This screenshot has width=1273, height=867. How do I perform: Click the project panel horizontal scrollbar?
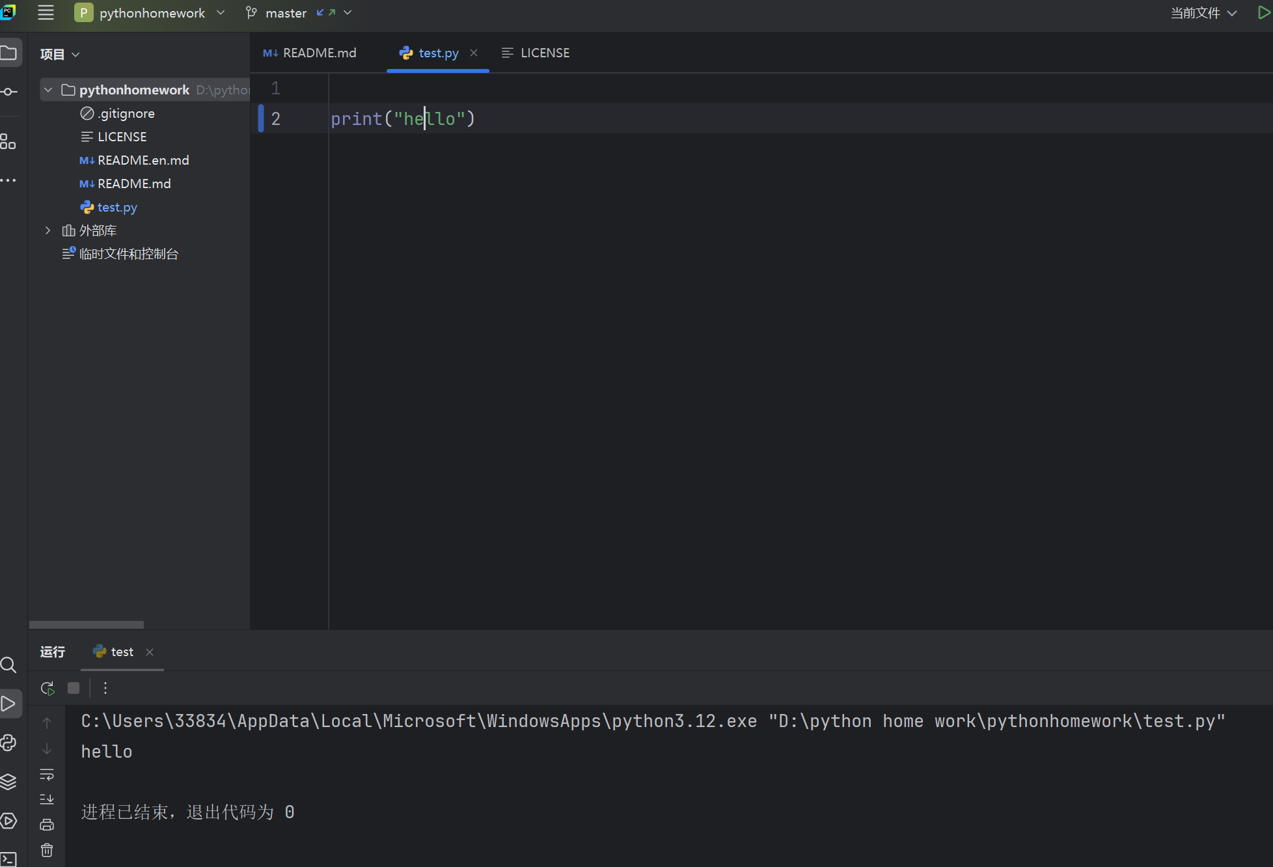pos(87,624)
